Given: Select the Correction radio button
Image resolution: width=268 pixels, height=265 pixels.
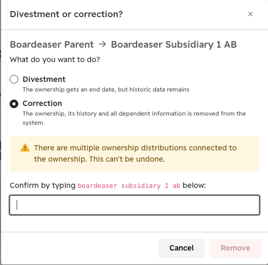Looking at the screenshot, I should 14,104.
